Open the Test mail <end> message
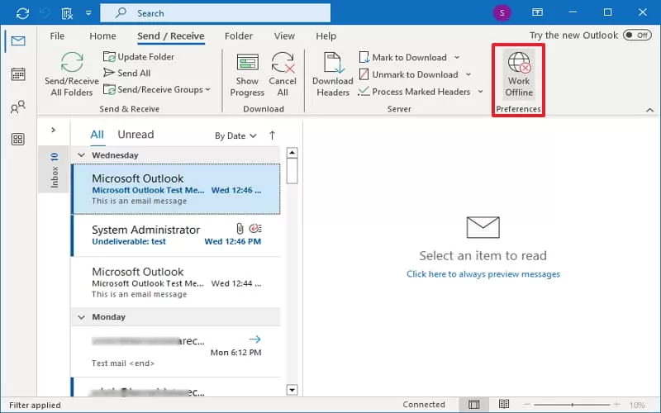Image resolution: width=661 pixels, height=413 pixels. [x=176, y=352]
